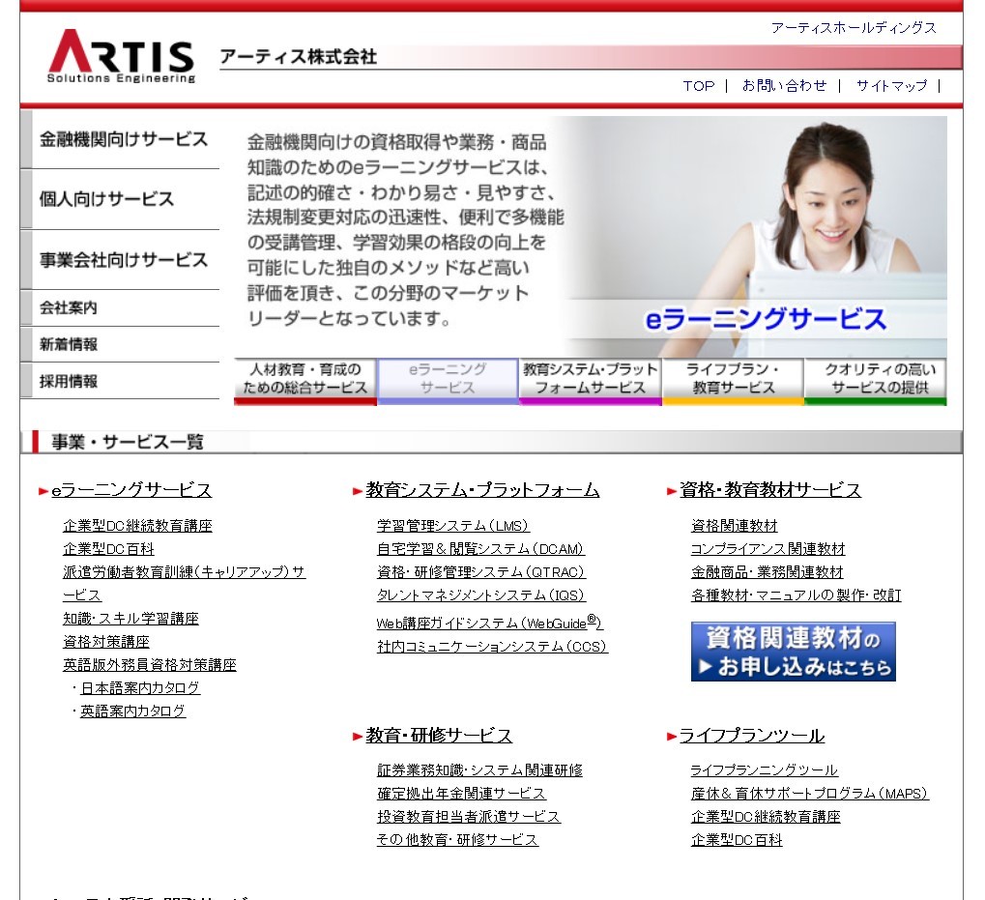Image resolution: width=985 pixels, height=900 pixels.
Task: Open その他教育・研修サービス link
Action: (x=457, y=840)
